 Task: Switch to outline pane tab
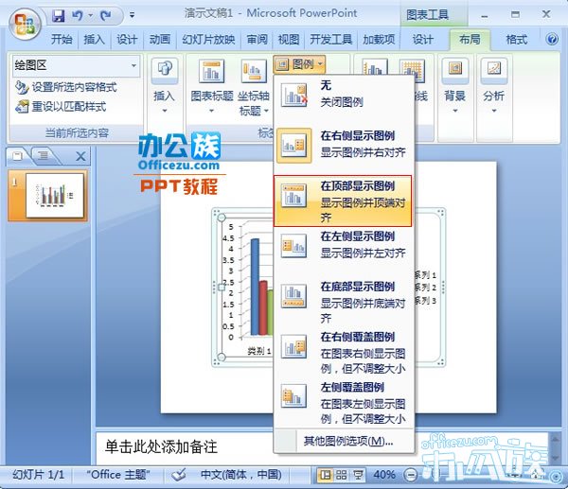coord(44,156)
